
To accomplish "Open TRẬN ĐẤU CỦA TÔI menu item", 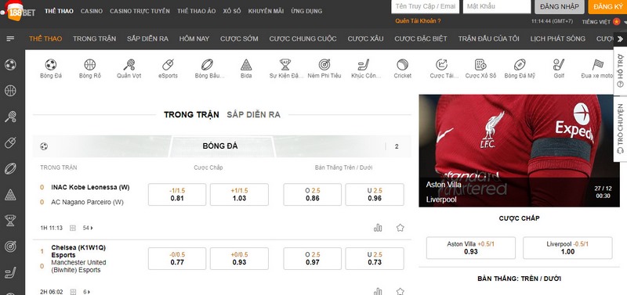I will (x=488, y=38).
